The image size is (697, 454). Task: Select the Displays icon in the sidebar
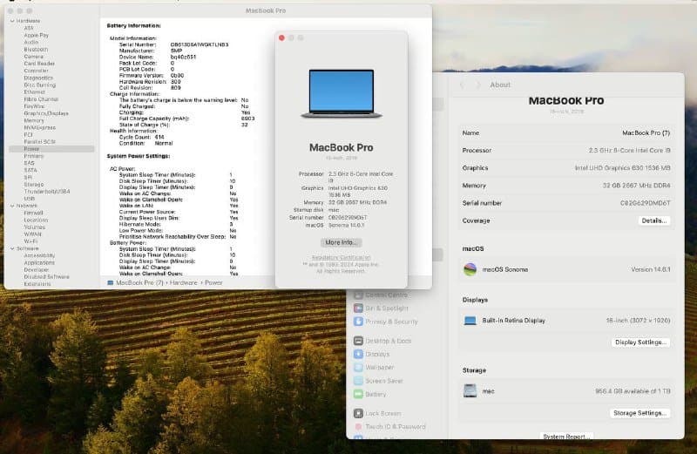point(358,354)
